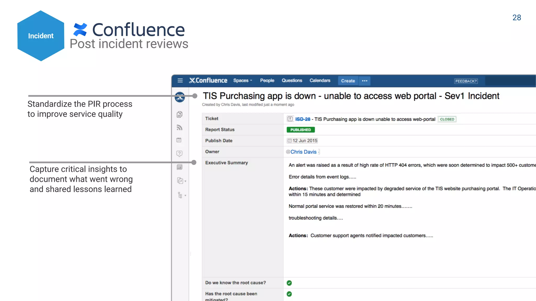Screen dimensions: 536x301
Task: Open the Blog feed icon in sidebar
Action: pyautogui.click(x=180, y=128)
